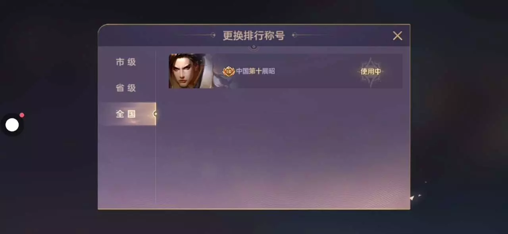The height and width of the screenshot is (234, 508).
Task: Click the red notification dot on floating button
Action: click(x=22, y=115)
